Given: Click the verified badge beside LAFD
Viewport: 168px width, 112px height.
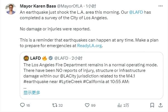Looking at the screenshot, I should click(x=51, y=58).
